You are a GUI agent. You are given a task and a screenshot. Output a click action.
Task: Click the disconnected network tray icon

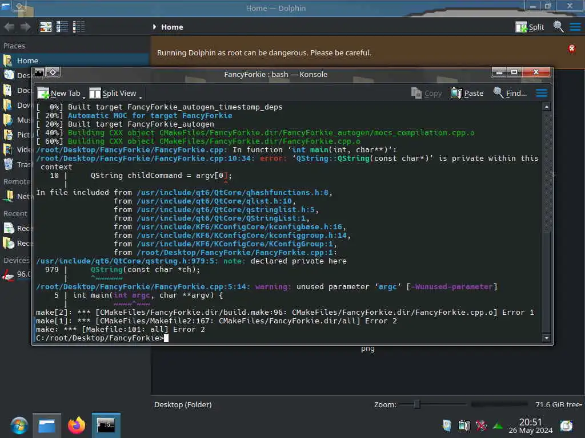[x=481, y=425]
